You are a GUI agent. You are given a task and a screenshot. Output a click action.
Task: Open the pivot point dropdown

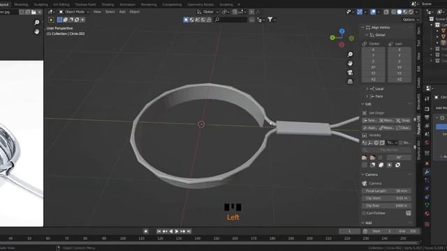click(226, 12)
